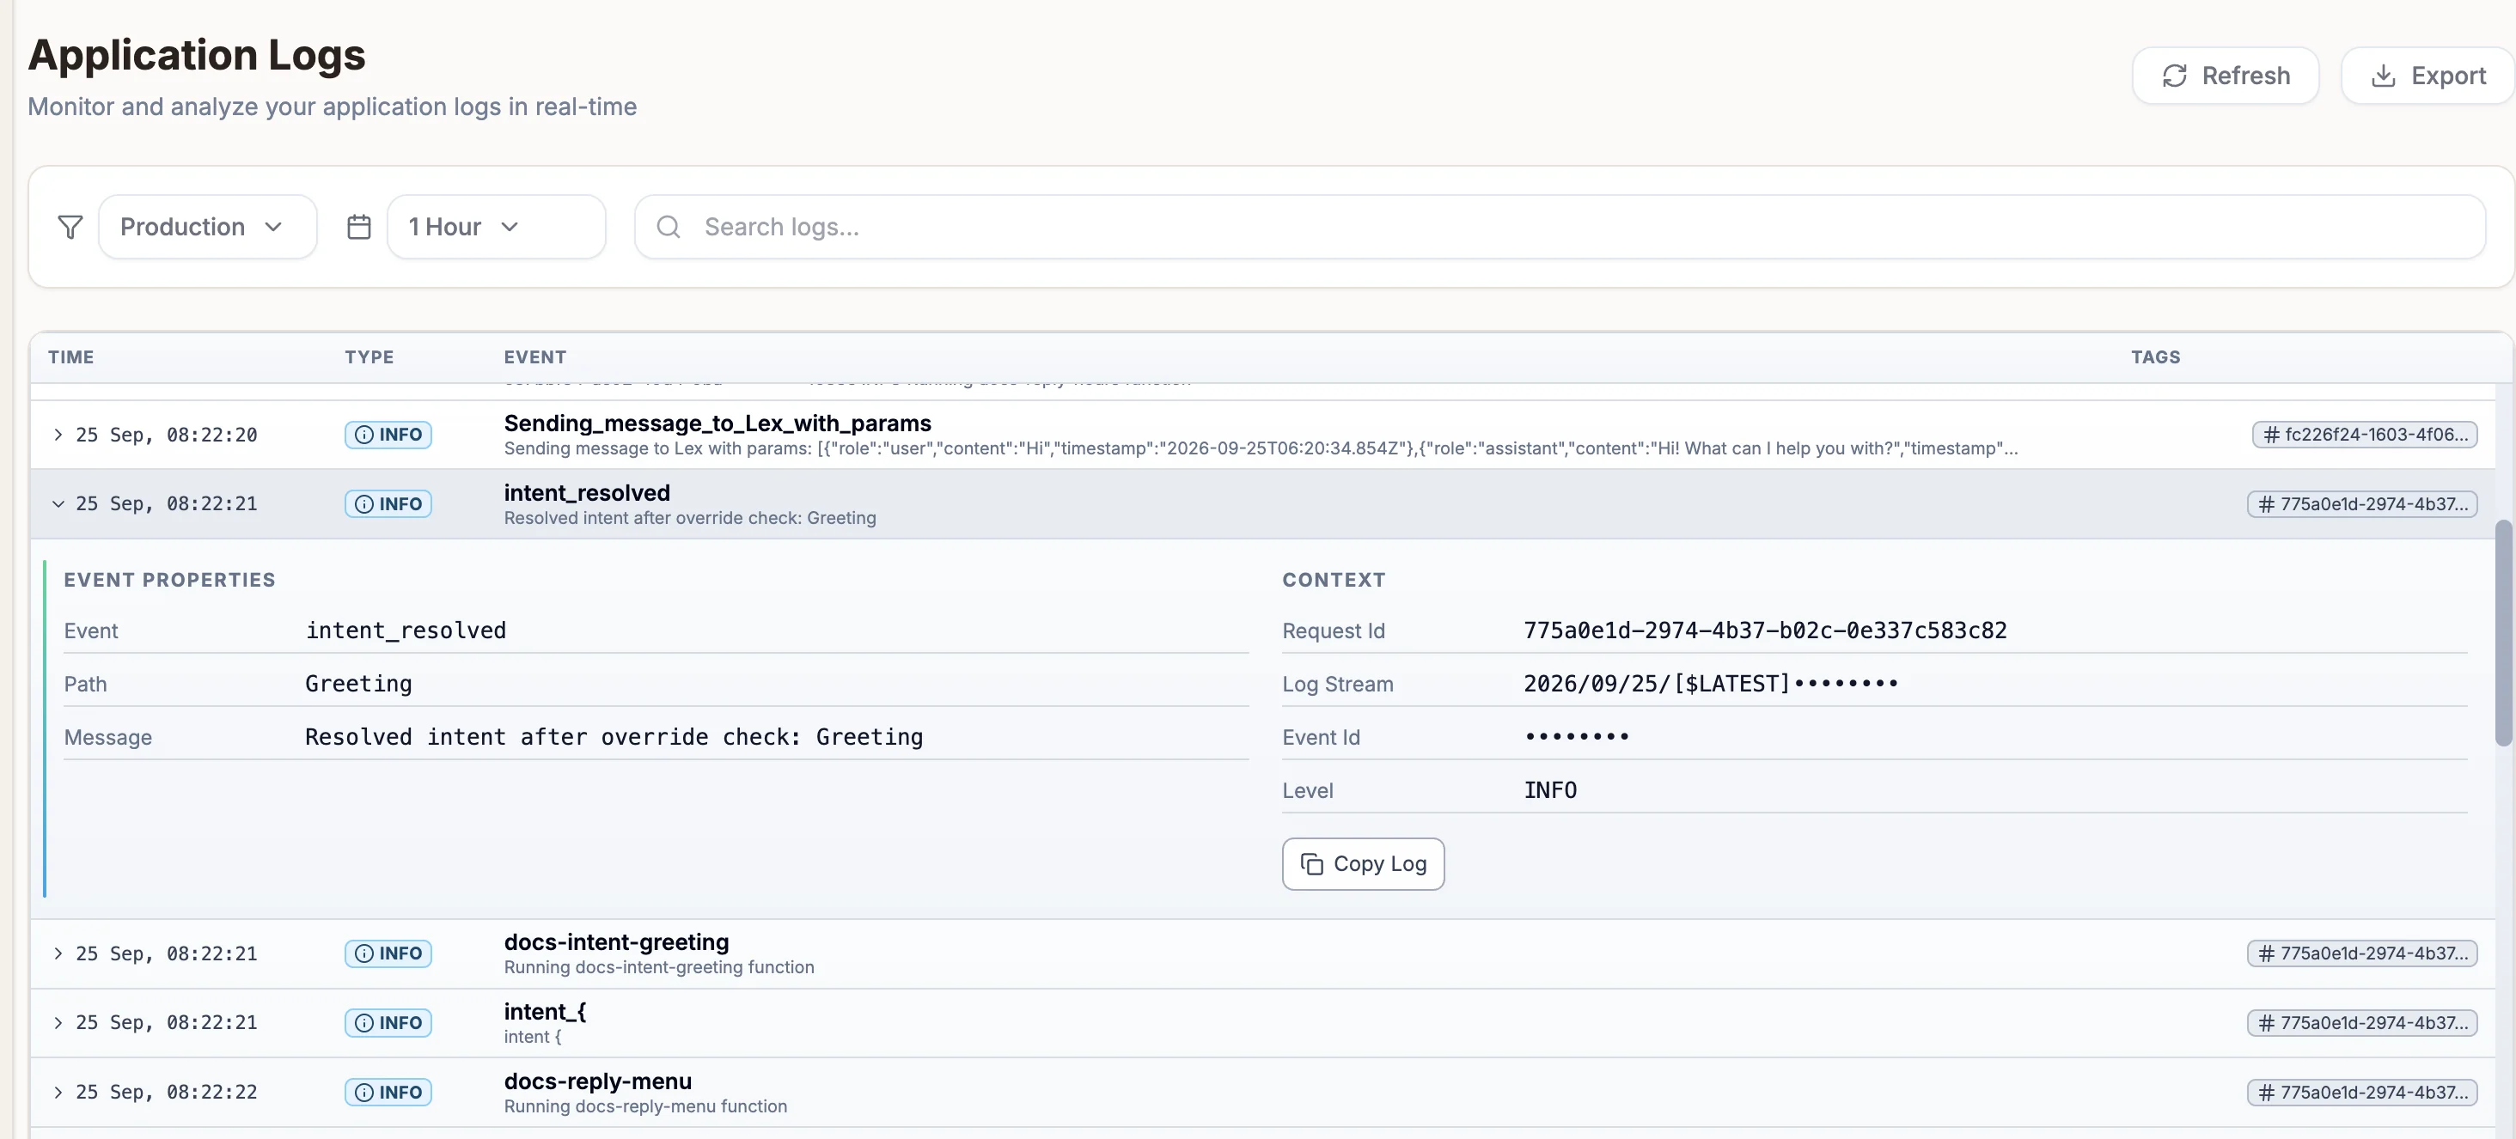Image resolution: width=2516 pixels, height=1139 pixels.
Task: Click the calendar icon
Action: tap(359, 227)
